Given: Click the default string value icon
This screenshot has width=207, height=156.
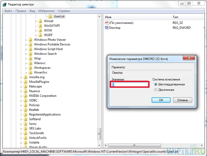Looking at the screenshot, I should tap(106, 23).
